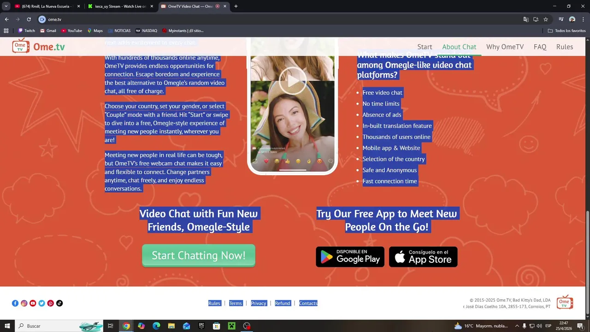Open Task View on the taskbar
Viewport: 590px width, 332px height.
click(111, 326)
